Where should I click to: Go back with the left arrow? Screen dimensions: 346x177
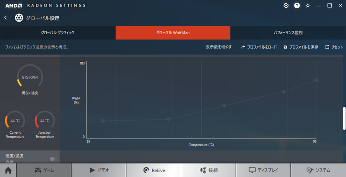(x=6, y=18)
